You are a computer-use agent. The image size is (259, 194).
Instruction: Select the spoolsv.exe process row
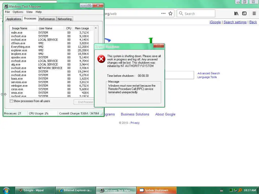click(52, 57)
